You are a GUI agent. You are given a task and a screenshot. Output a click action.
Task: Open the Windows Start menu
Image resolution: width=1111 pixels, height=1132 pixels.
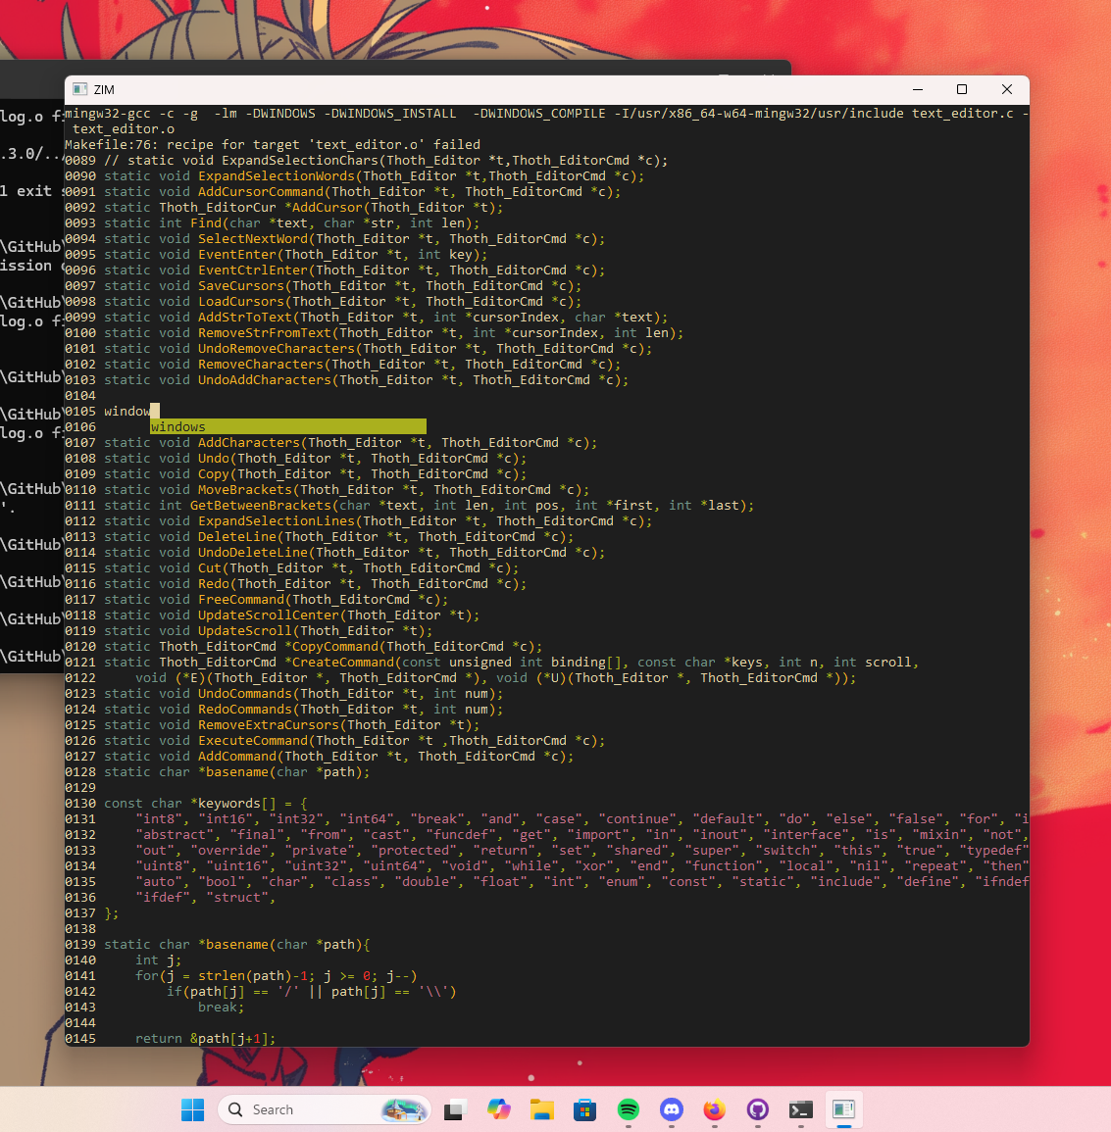tap(192, 1109)
